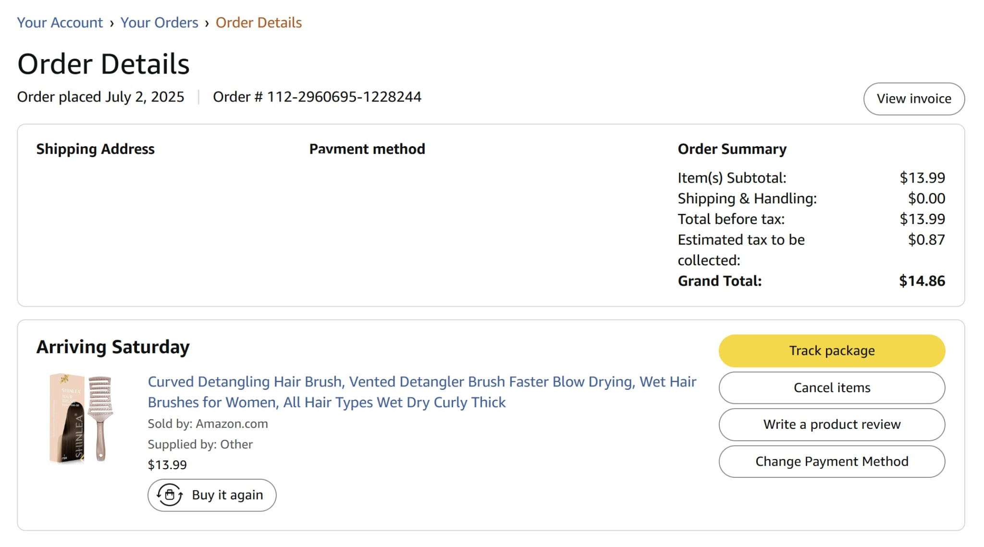The height and width of the screenshot is (547, 984).
Task: Click the Order Details page heading
Action: [103, 64]
